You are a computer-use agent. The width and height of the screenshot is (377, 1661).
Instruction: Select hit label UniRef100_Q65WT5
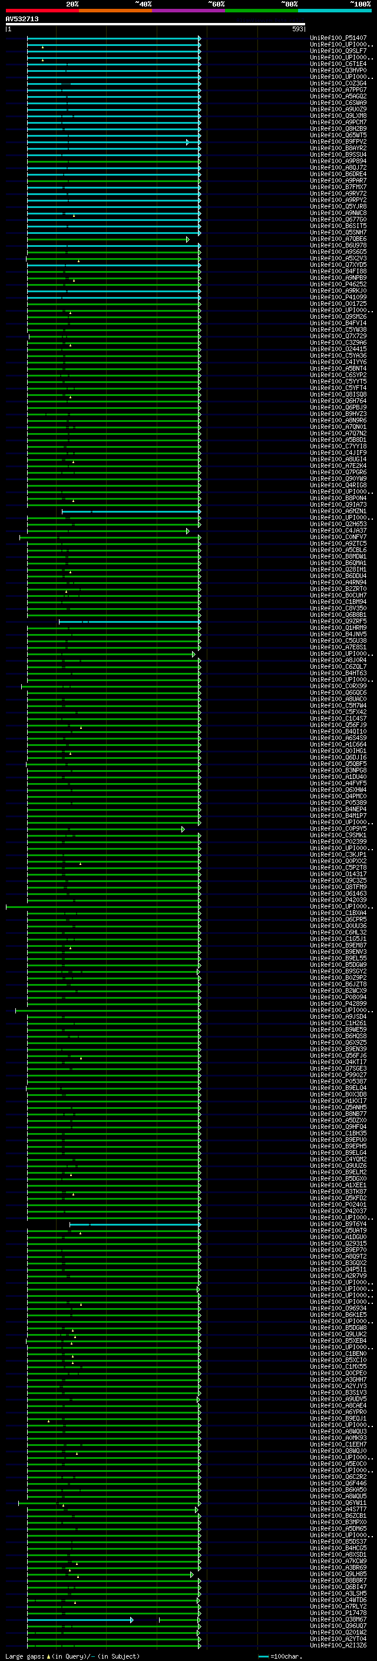(338, 135)
